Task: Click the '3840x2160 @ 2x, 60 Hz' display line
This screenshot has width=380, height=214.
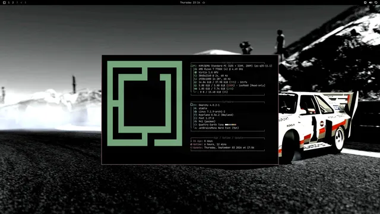Action: point(213,75)
